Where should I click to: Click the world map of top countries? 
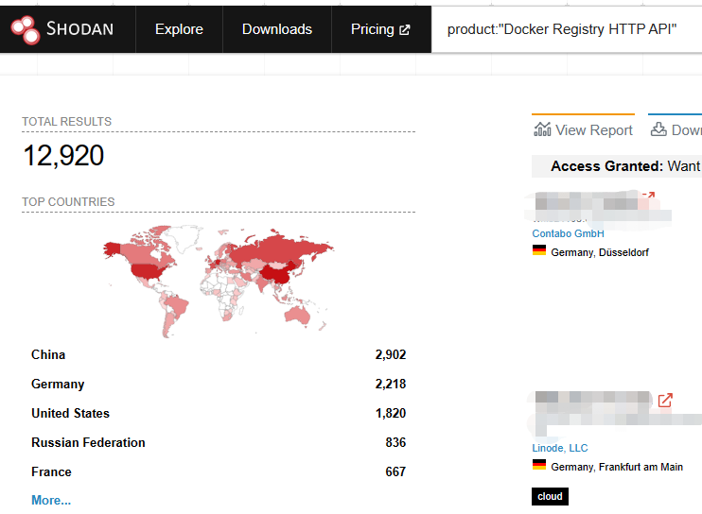point(219,282)
